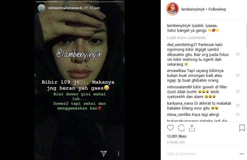Screen dimensions: 247x160
Task: Click the Following button
Action: [217, 9]
